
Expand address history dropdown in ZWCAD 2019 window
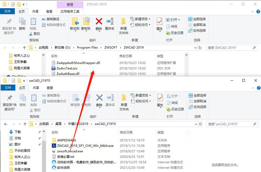(x=195, y=48)
